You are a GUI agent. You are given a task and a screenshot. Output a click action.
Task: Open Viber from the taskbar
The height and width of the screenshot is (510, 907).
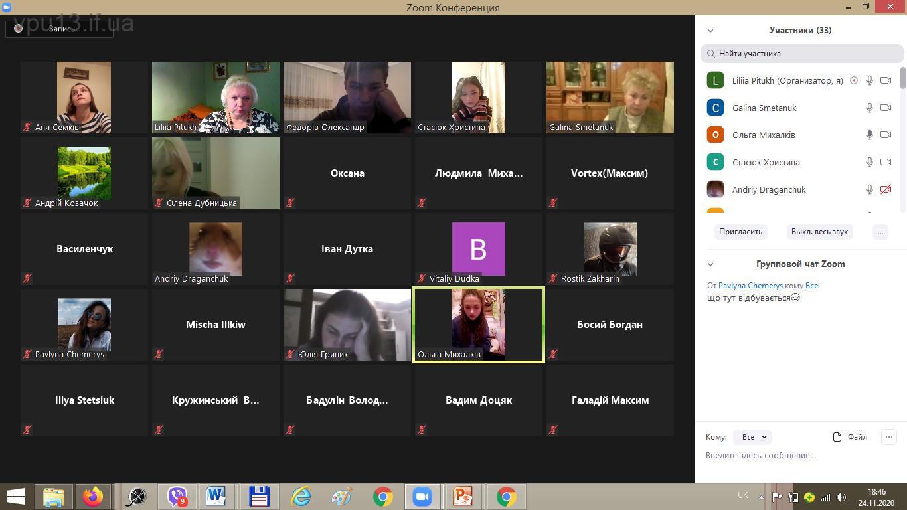[x=177, y=497]
